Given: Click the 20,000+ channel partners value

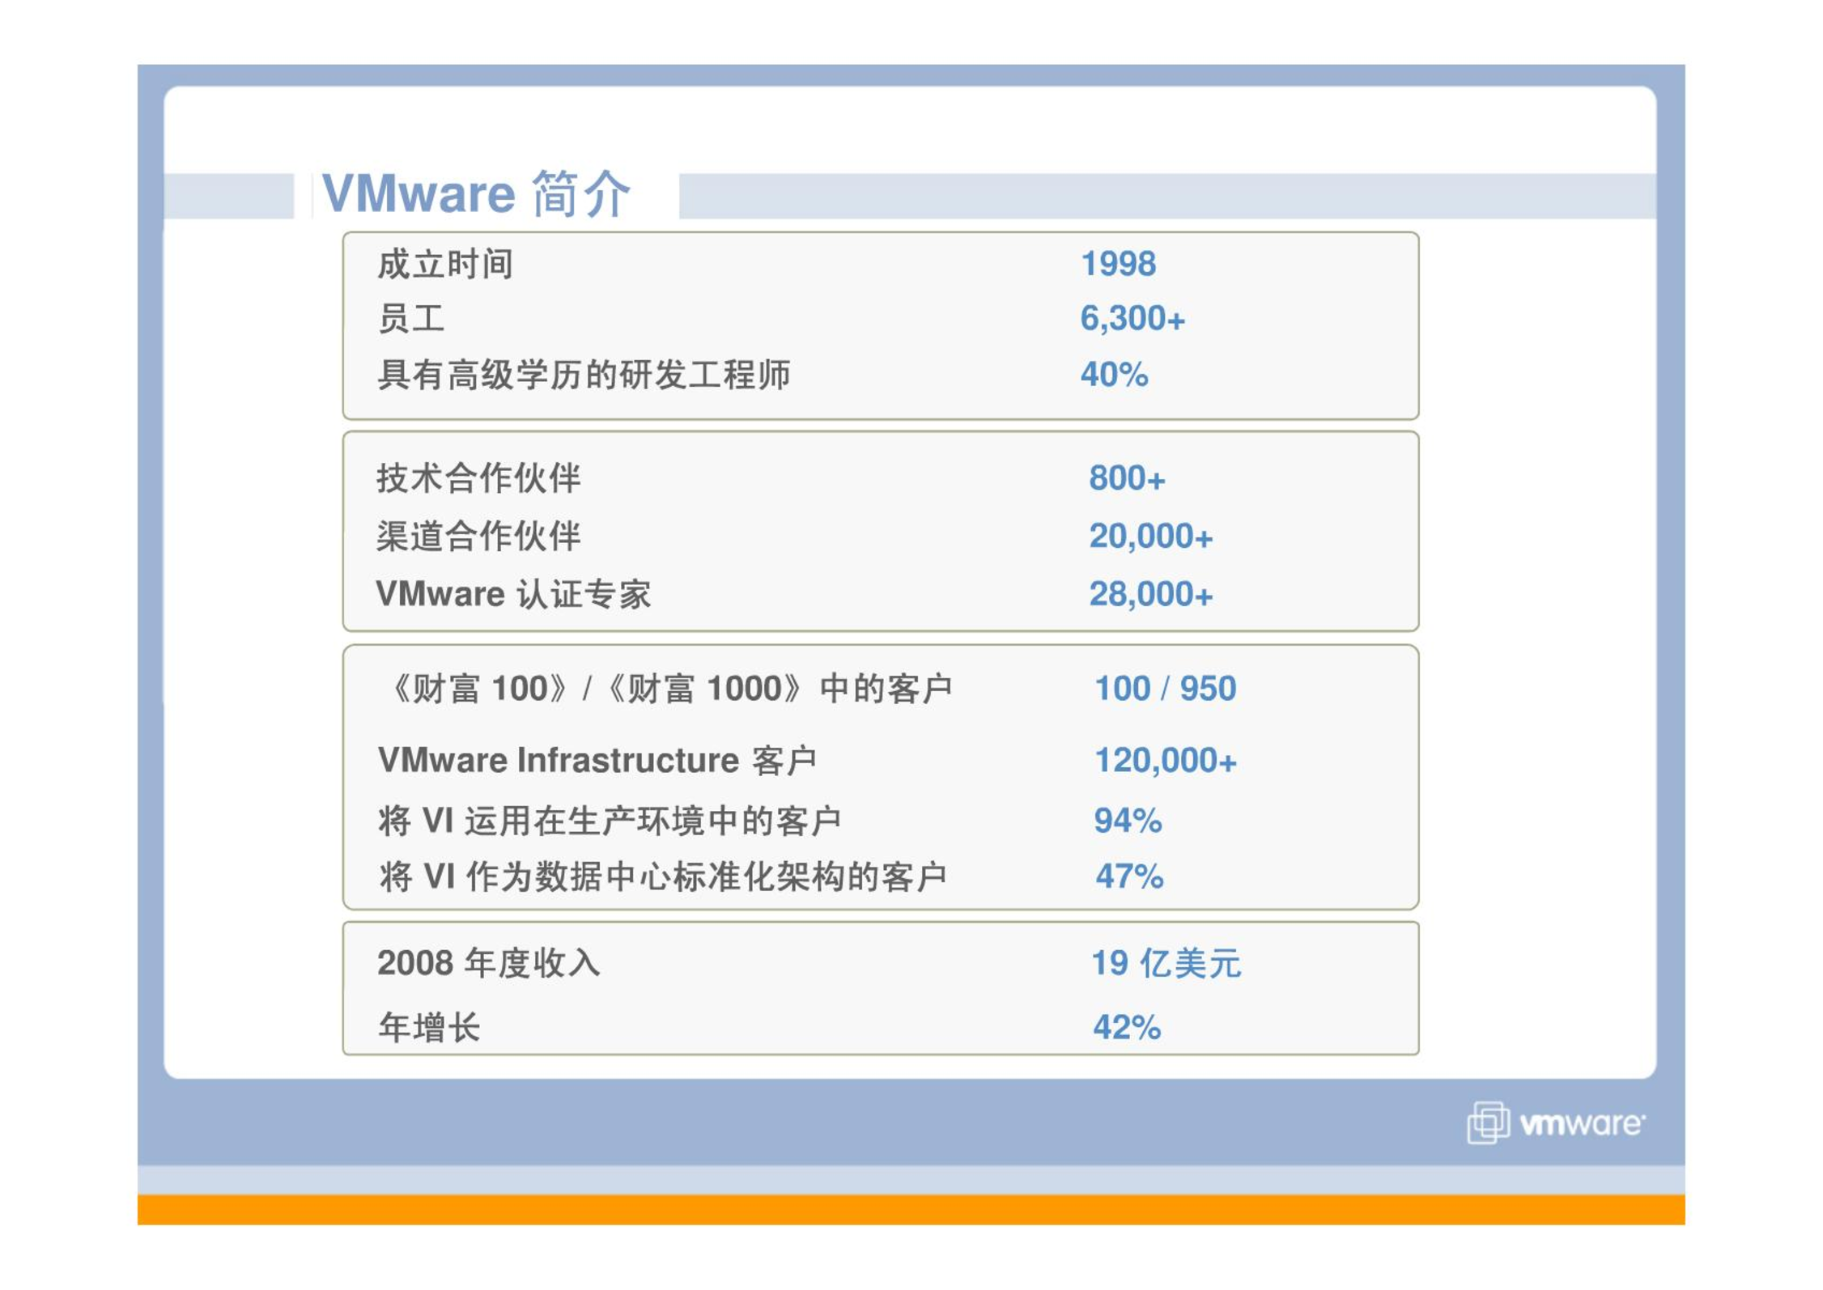Looking at the screenshot, I should coord(1149,536).
